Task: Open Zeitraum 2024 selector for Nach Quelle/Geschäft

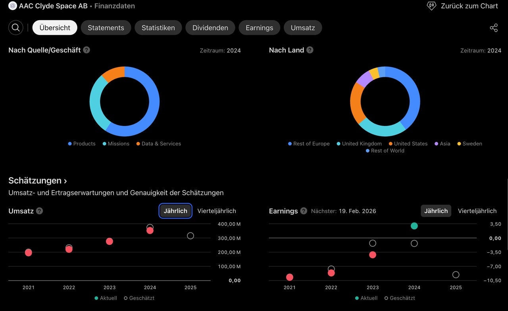Action: (220, 50)
